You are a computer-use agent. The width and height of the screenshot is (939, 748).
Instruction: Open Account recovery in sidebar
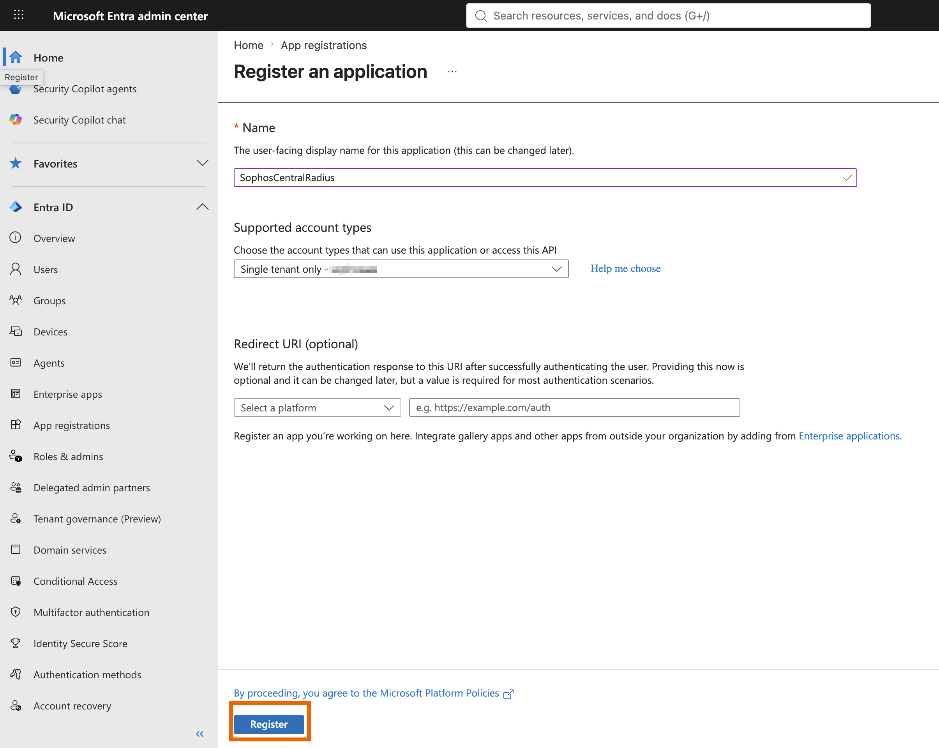(x=72, y=706)
